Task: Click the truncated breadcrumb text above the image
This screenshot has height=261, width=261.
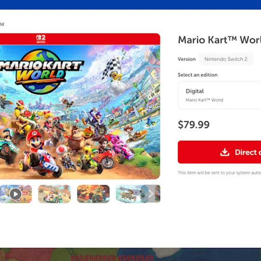Action: [x=2, y=24]
